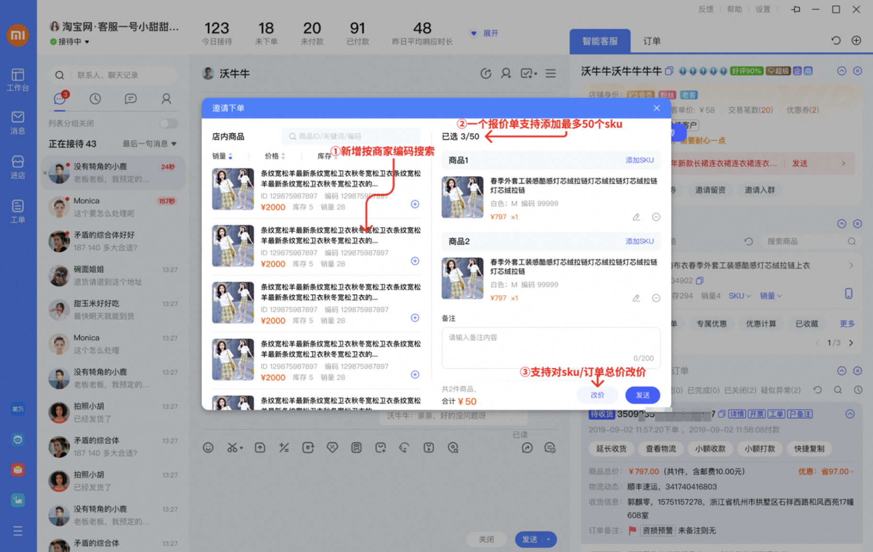This screenshot has height=552, width=873.
Task: Switch to the 智能客服 tab
Action: 600,41
